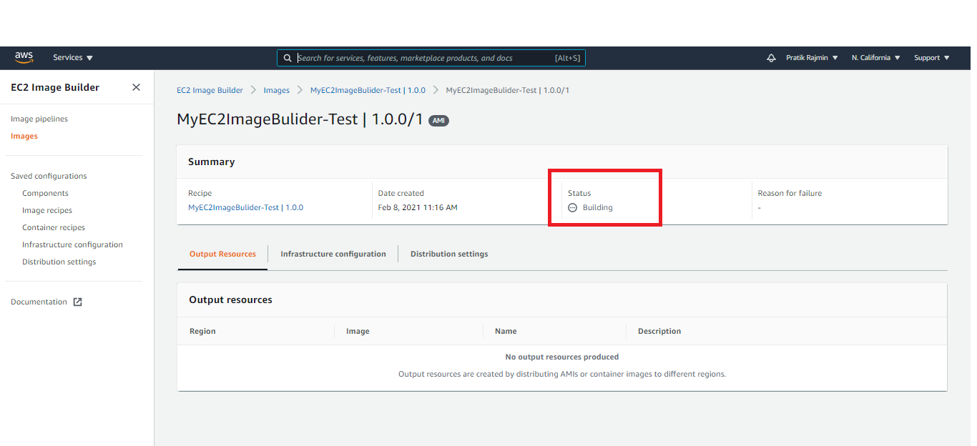
Task: Click the Description column header
Action: pos(659,331)
